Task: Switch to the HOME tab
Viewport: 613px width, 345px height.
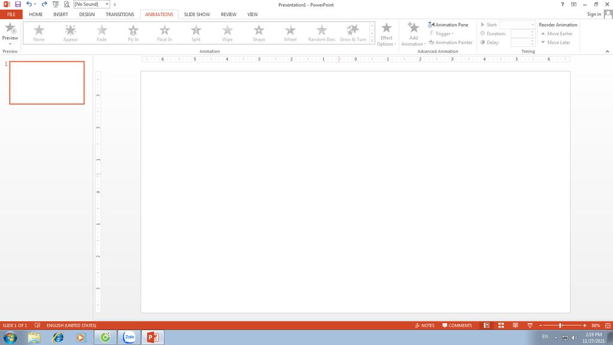Action: [35, 14]
